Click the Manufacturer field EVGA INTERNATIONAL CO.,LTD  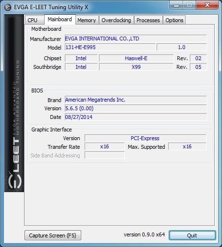coord(136,39)
